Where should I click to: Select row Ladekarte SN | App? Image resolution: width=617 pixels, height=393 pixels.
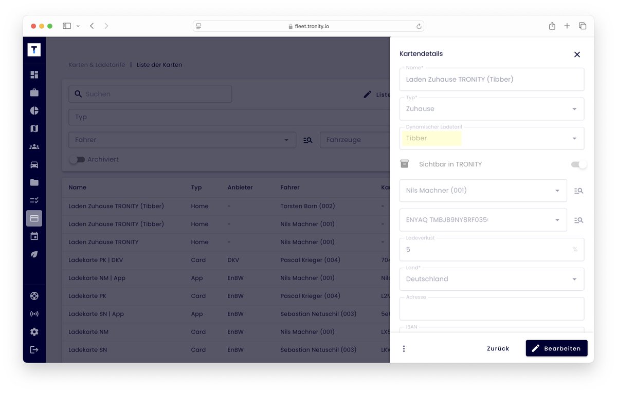tap(226, 314)
